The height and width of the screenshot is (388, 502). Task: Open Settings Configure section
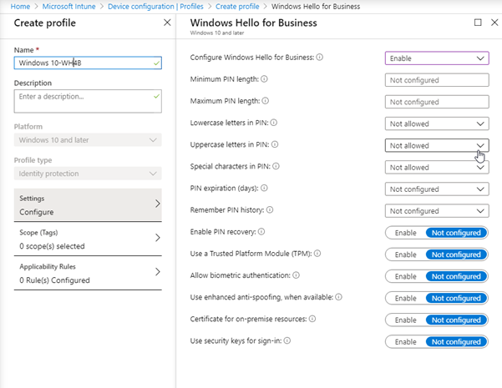click(x=88, y=204)
